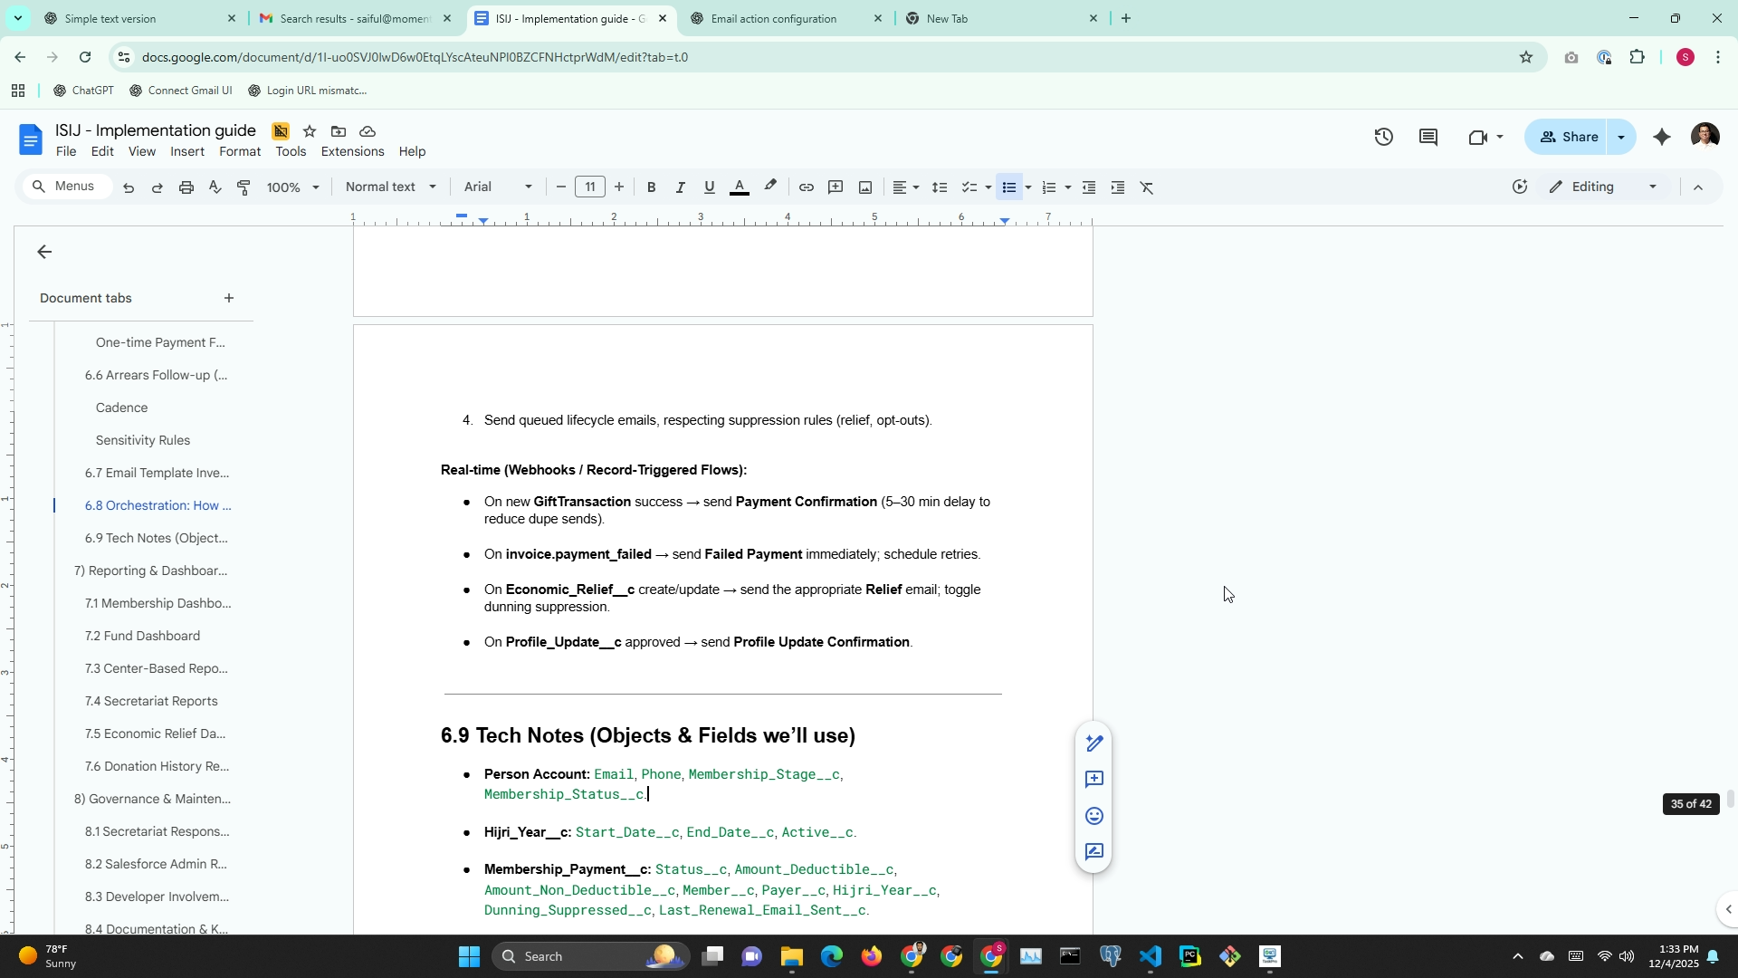This screenshot has width=1738, height=978.
Task: Click the Share button
Action: 1569,137
